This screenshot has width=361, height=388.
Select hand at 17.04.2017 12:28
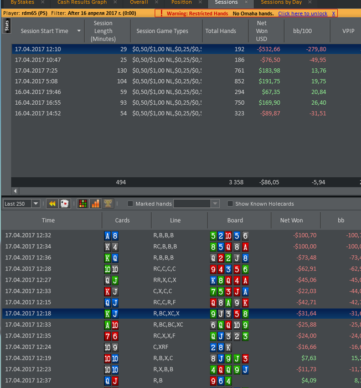(x=182, y=269)
